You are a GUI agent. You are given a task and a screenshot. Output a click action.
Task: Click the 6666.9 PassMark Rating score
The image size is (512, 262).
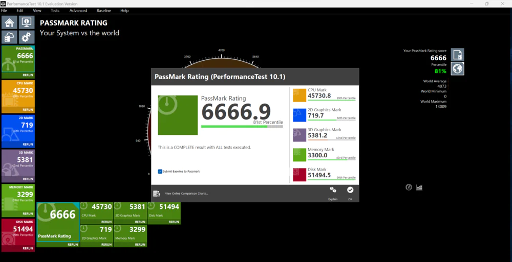(236, 112)
